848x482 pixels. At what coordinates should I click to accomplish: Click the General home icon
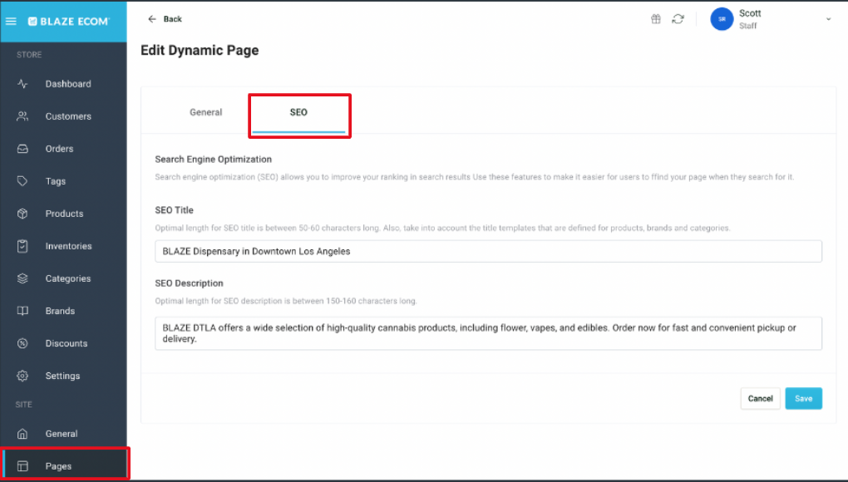click(22, 433)
